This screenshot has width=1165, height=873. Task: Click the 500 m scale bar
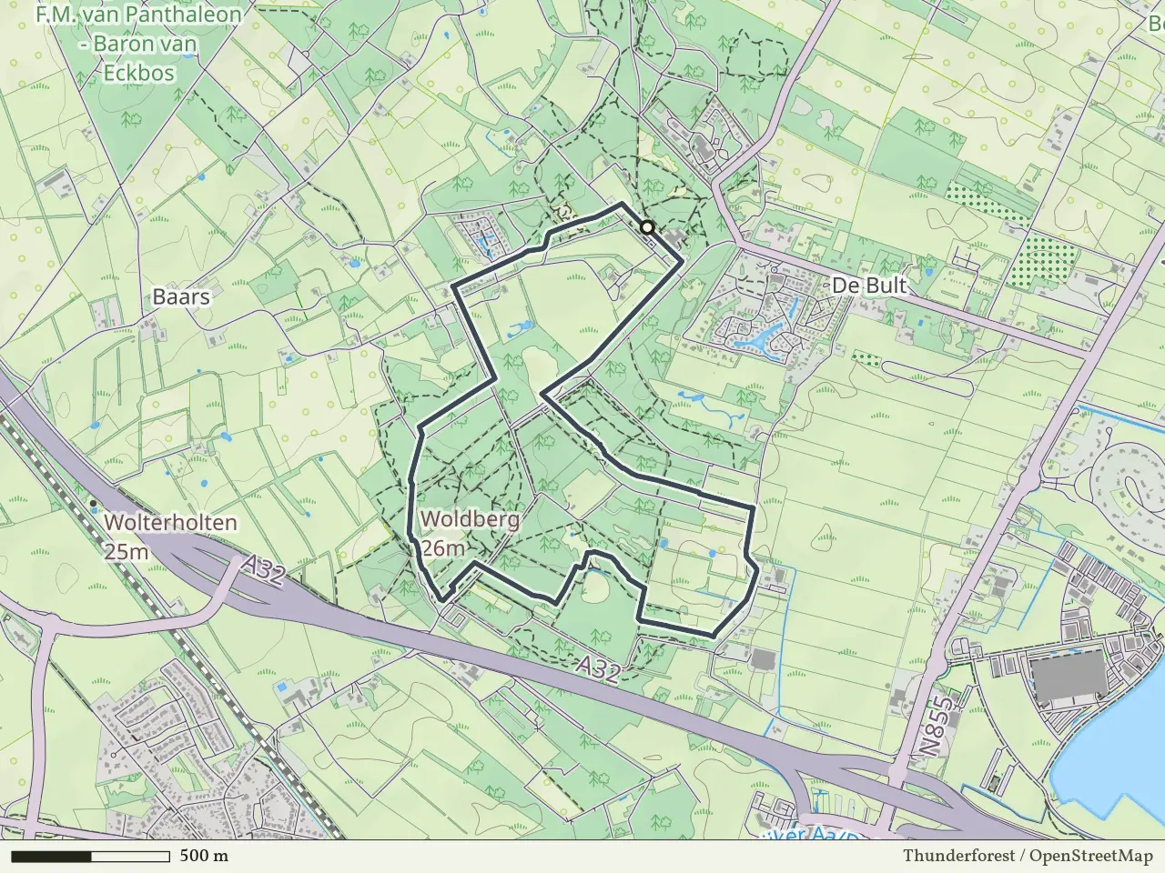(x=90, y=857)
